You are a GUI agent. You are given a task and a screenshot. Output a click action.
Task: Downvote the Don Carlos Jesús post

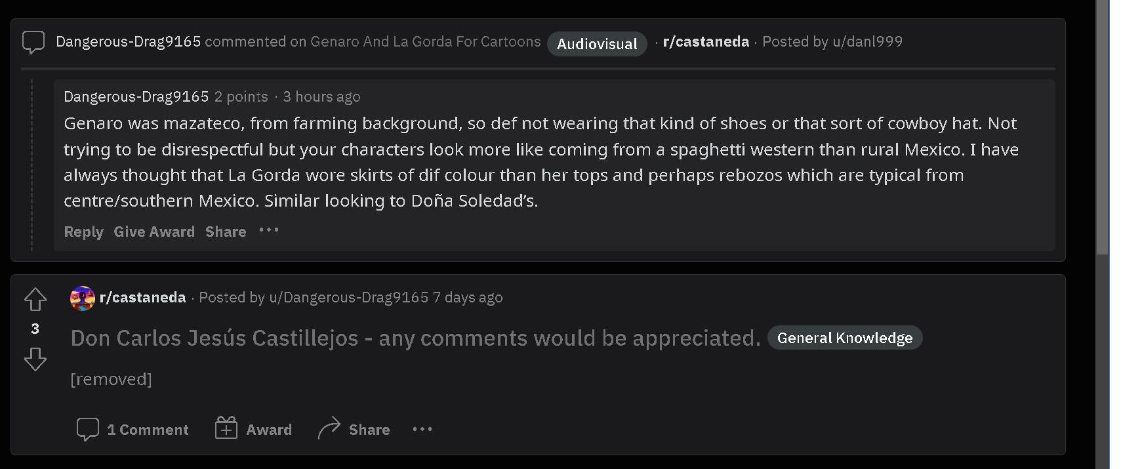pos(35,359)
